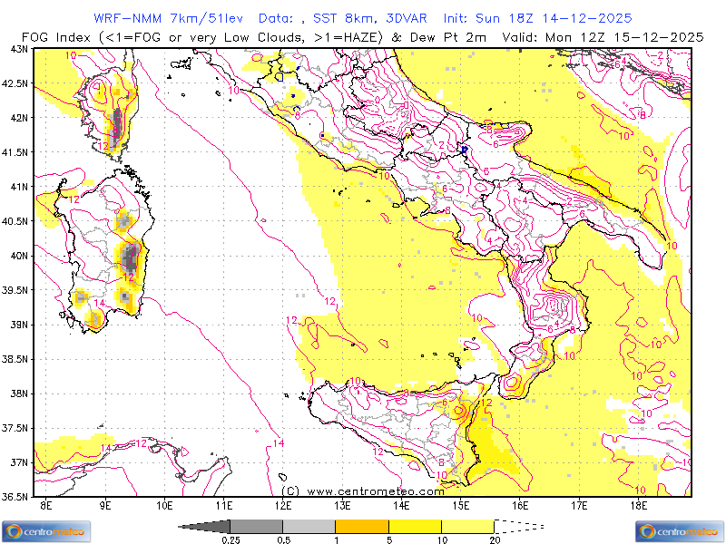The width and height of the screenshot is (726, 544).
Task: Open the www.centrometeo.com copyright link
Action: pyautogui.click(x=363, y=491)
